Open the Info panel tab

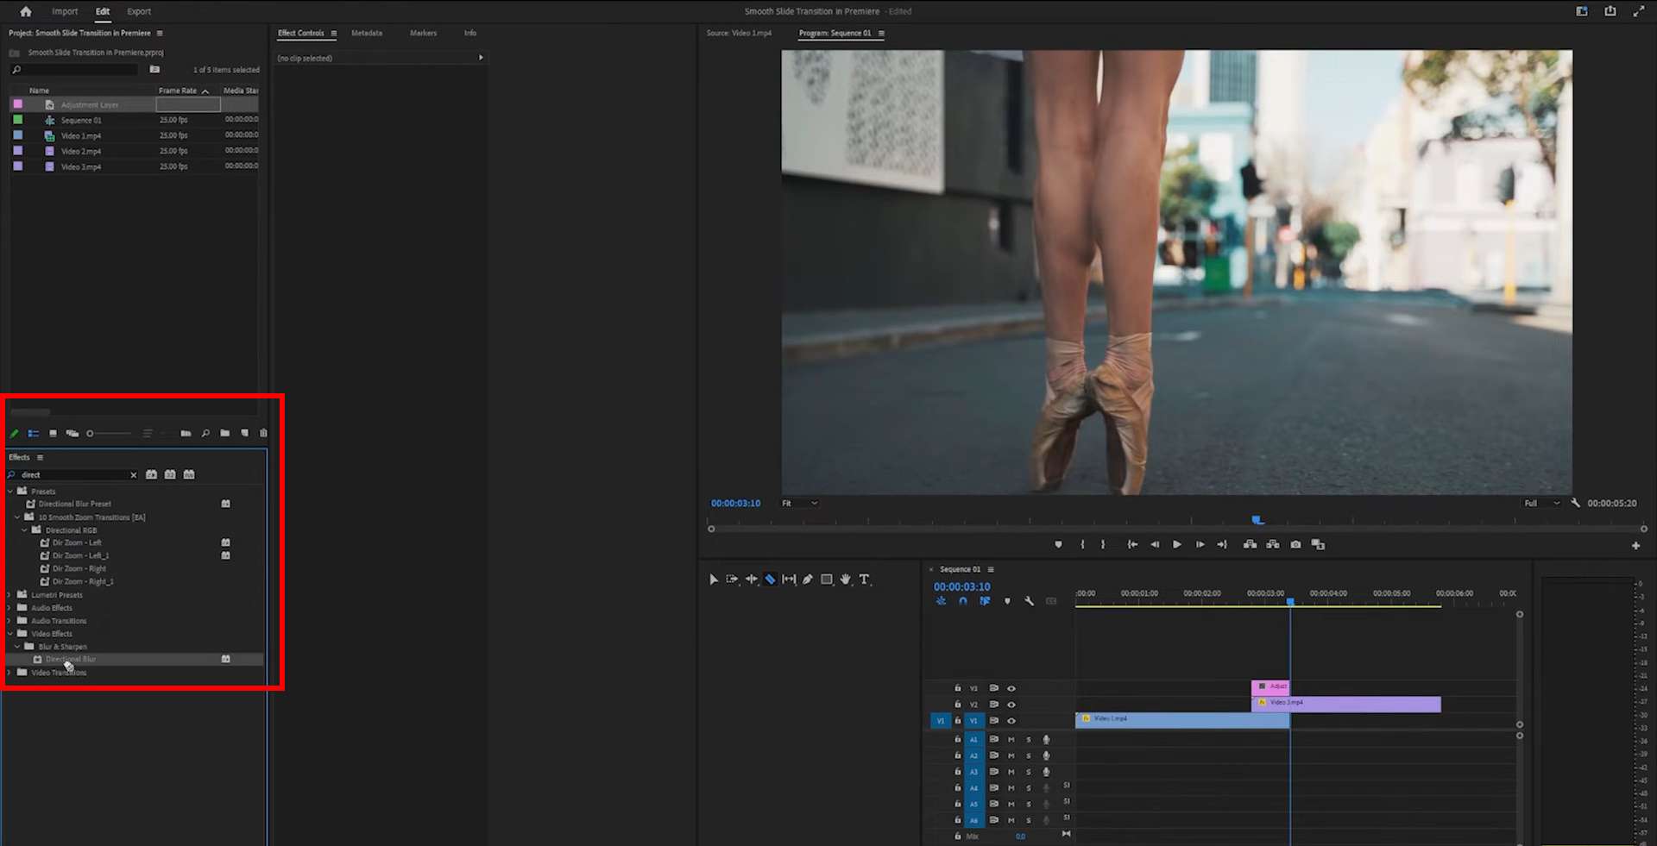coord(470,33)
